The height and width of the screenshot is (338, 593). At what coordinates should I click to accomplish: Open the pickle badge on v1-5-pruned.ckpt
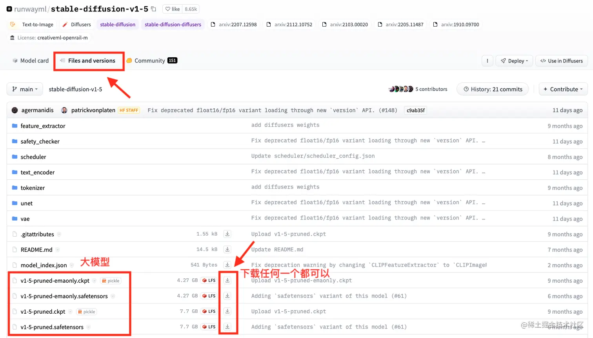pos(86,312)
